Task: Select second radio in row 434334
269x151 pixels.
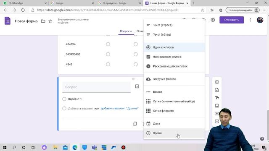Action: pos(135,44)
